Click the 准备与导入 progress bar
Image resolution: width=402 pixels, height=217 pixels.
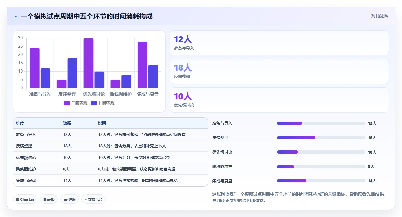coord(321,123)
